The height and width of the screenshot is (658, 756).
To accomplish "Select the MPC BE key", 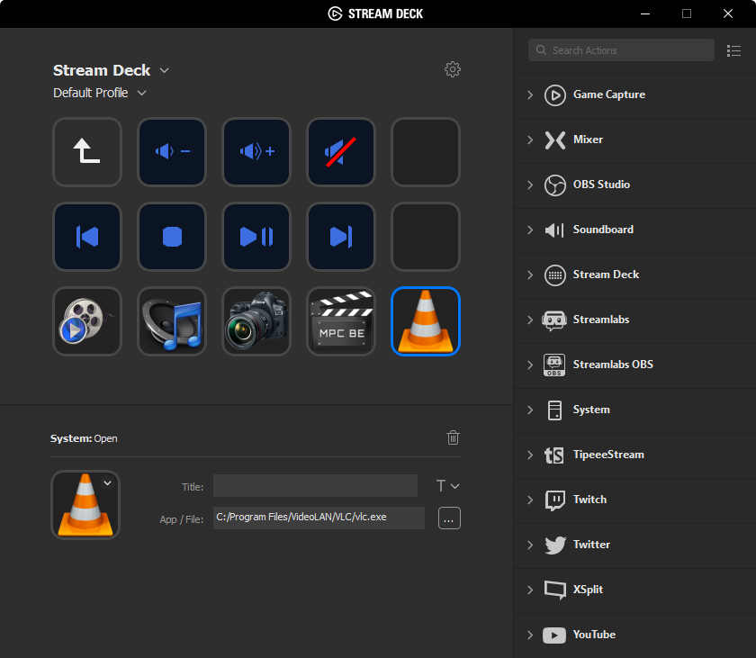I will tap(340, 321).
